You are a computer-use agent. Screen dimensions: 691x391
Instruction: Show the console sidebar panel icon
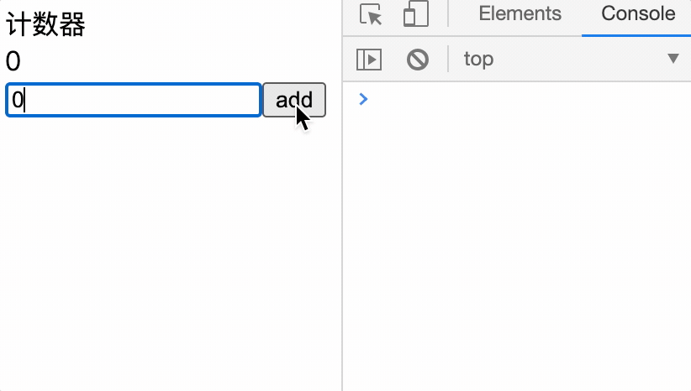coord(369,59)
